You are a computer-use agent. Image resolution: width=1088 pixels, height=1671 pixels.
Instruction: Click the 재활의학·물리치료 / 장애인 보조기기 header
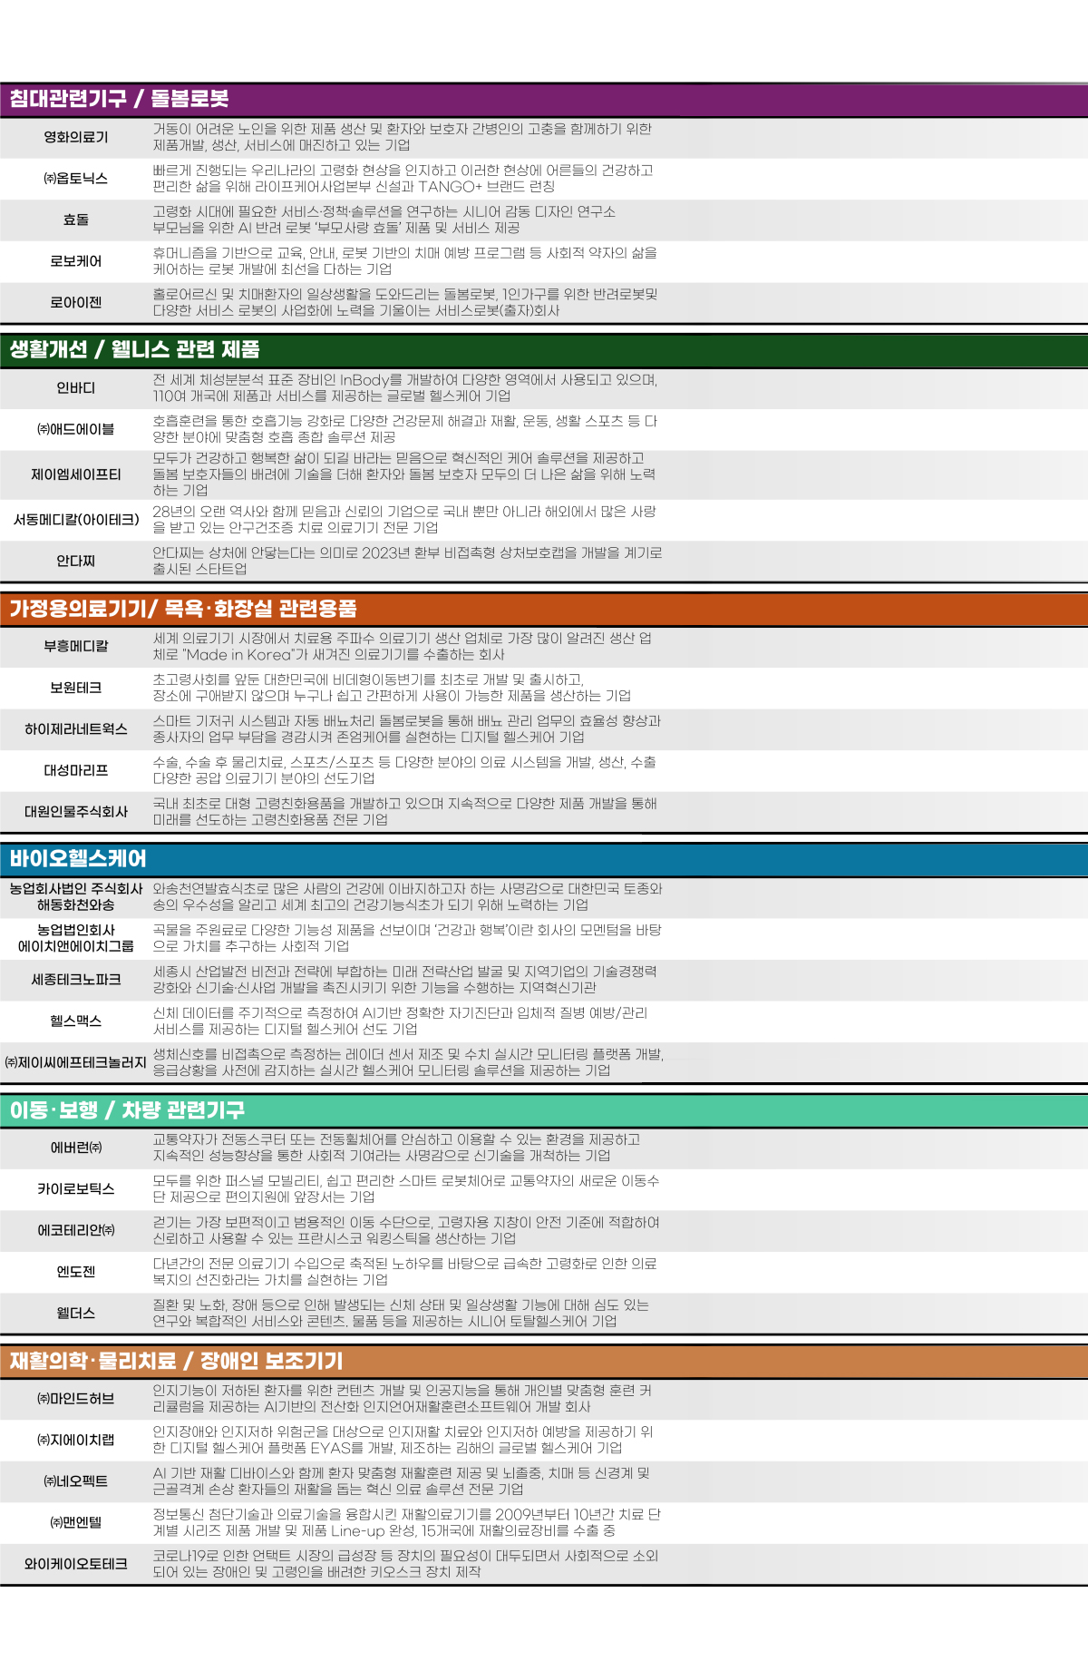176,1360
